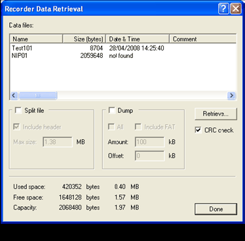245x241 pixels.
Task: Uncheck the CRC check box
Action: coord(198,130)
